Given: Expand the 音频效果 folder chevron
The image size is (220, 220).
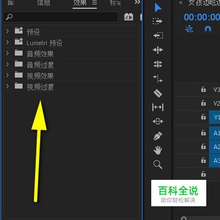Looking at the screenshot, I should pos(7,53).
